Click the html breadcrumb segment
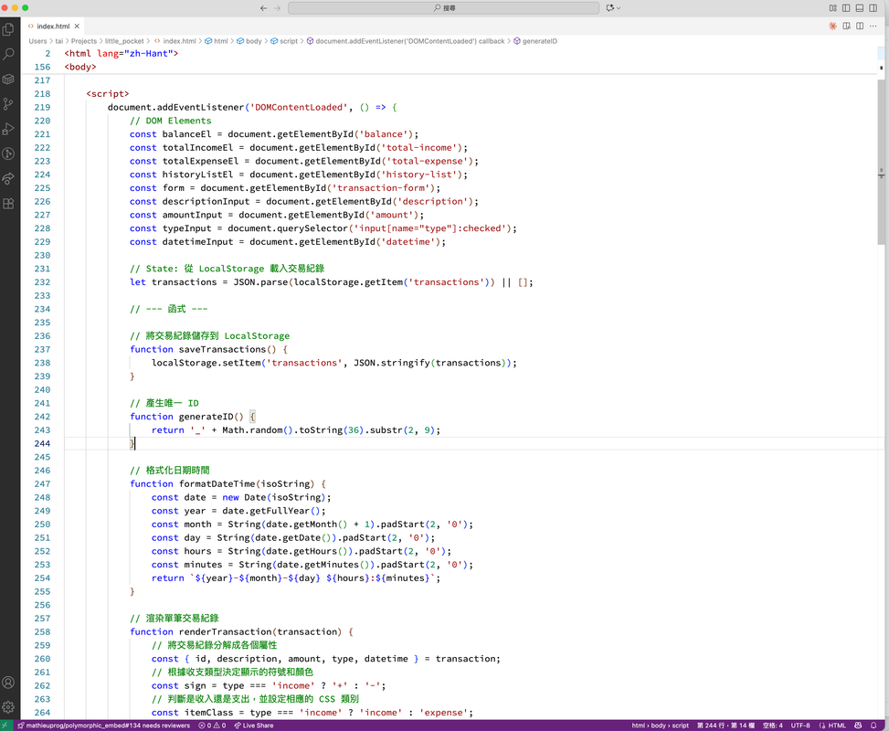The height and width of the screenshot is (731, 889). tap(220, 41)
